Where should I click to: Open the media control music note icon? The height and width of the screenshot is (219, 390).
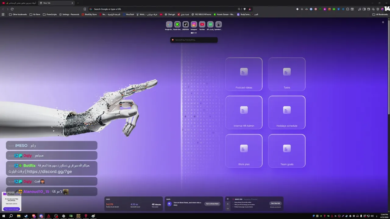pyautogui.click(x=360, y=9)
